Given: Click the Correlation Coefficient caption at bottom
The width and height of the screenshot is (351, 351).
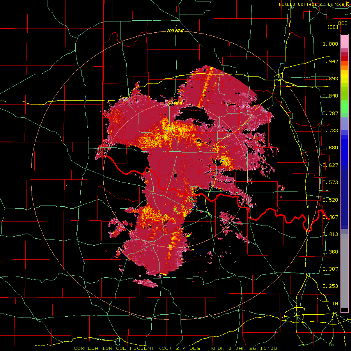Looking at the screenshot, I should pos(175,348).
